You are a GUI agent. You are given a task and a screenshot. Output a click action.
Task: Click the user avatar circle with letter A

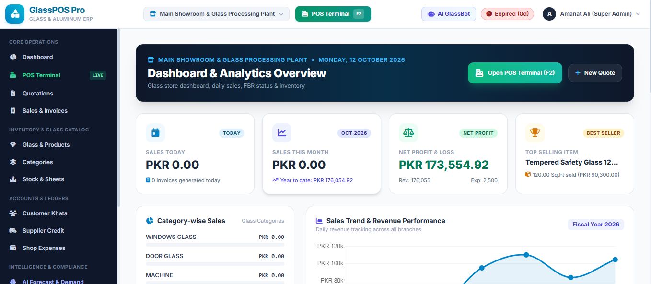click(549, 14)
